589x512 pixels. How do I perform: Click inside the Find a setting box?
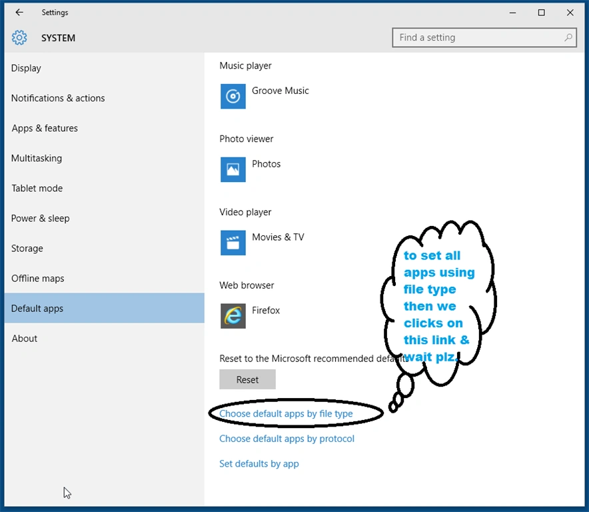pos(484,37)
